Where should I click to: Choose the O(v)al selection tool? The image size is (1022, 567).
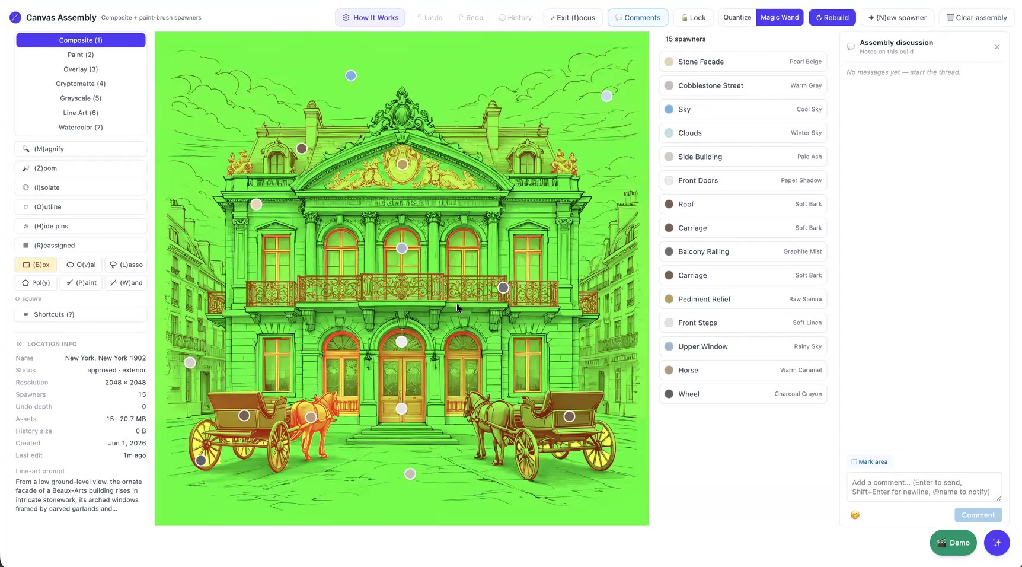pyautogui.click(x=81, y=265)
